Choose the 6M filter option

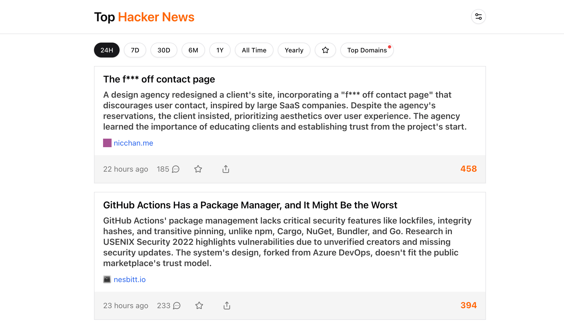click(193, 50)
